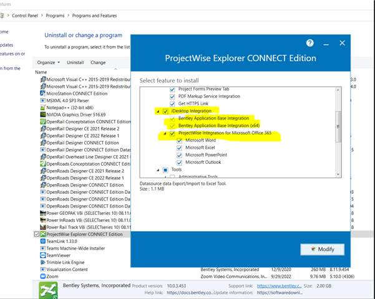Image resolution: width=375 pixels, height=299 pixels.
Task: Select Bentley Application Base Integration (x64) item
Action: coord(219,126)
